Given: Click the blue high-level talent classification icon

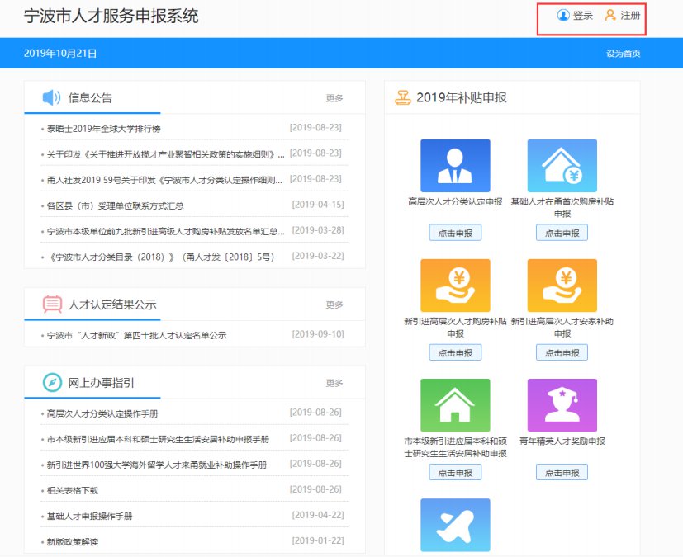Looking at the screenshot, I should [455, 165].
